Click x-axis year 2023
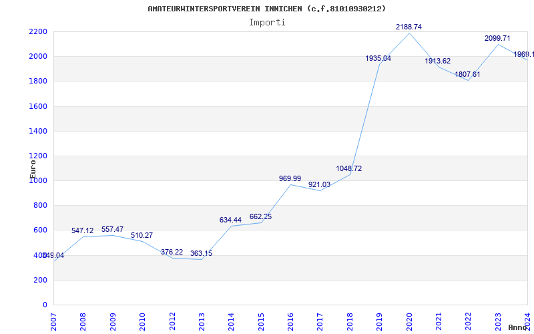 498,321
